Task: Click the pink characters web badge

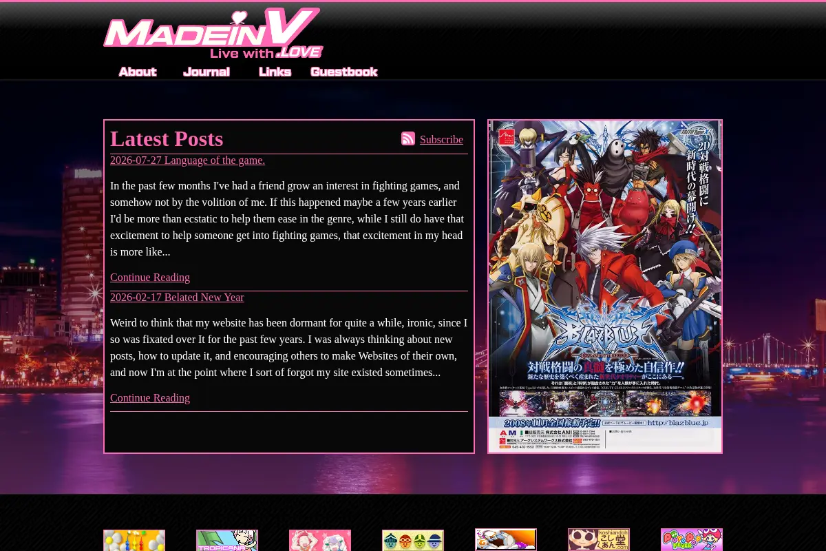Action: point(320,541)
